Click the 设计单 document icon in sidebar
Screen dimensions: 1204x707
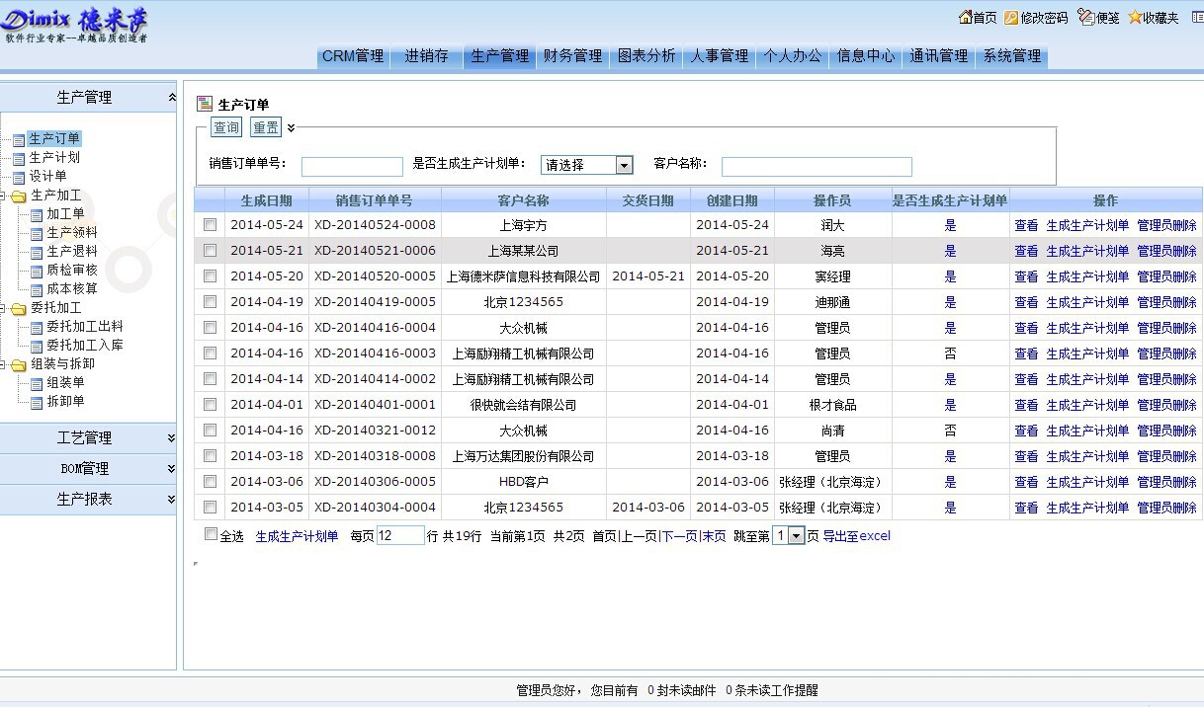click(19, 177)
